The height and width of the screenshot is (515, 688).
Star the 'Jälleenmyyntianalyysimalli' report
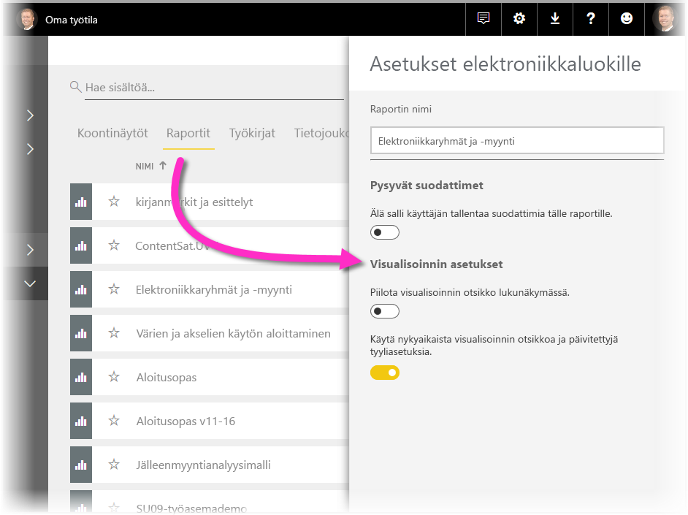coord(114,462)
